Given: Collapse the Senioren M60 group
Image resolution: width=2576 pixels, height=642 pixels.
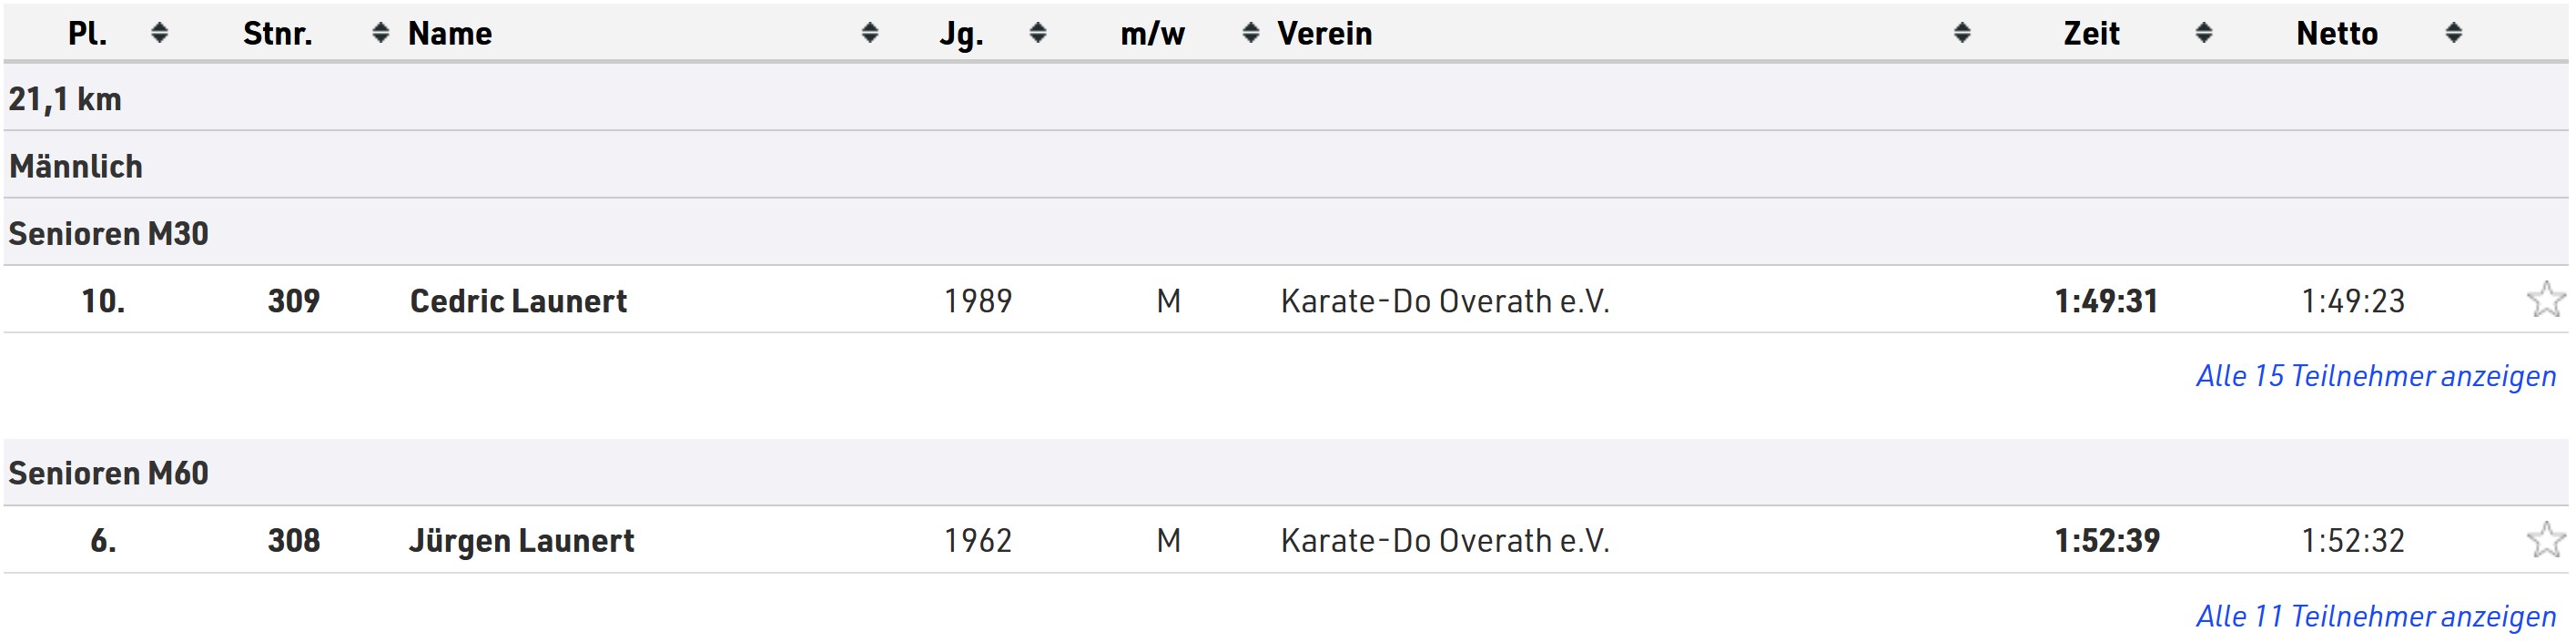Looking at the screenshot, I should coord(108,473).
